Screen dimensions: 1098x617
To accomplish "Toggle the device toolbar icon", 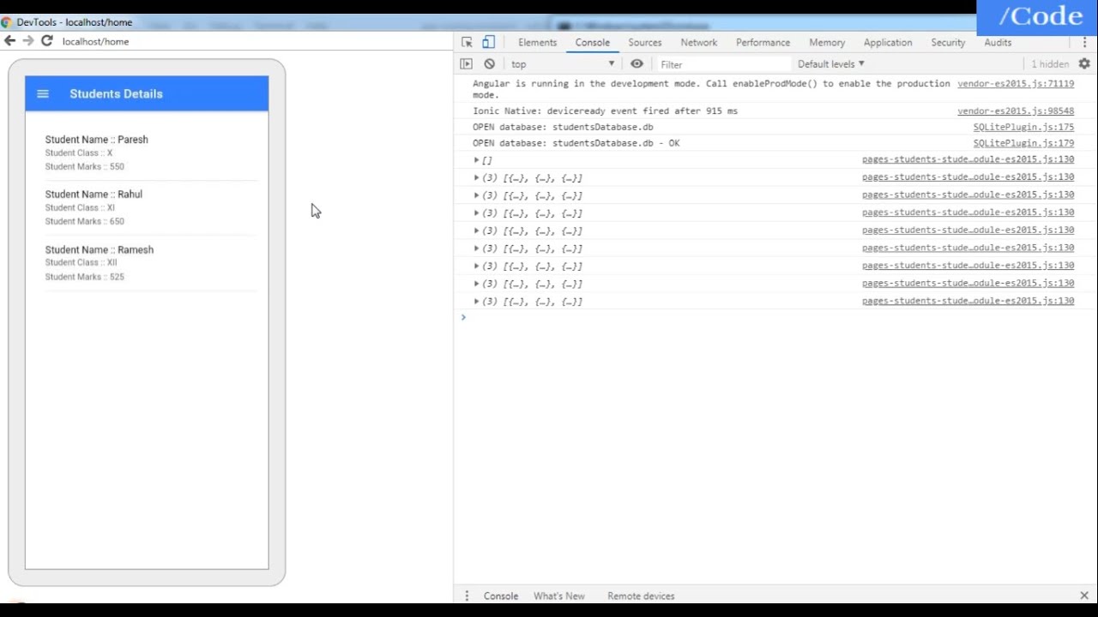I will pos(488,42).
